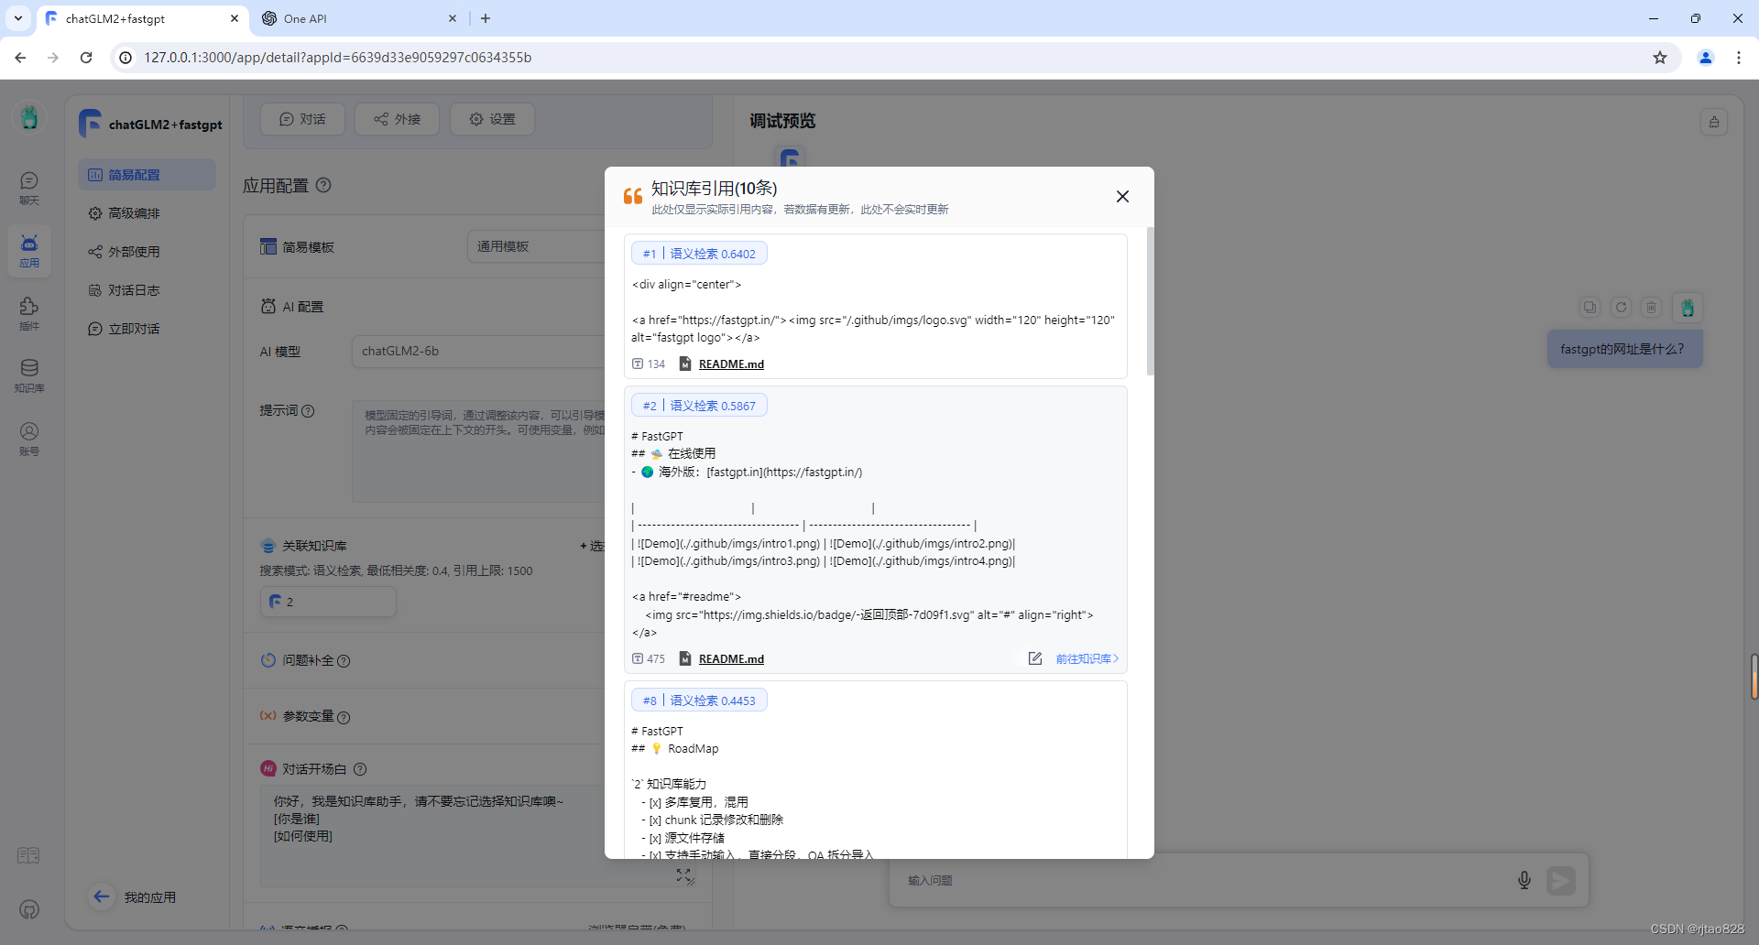Close the 知识库引用 dialog

pos(1122,196)
